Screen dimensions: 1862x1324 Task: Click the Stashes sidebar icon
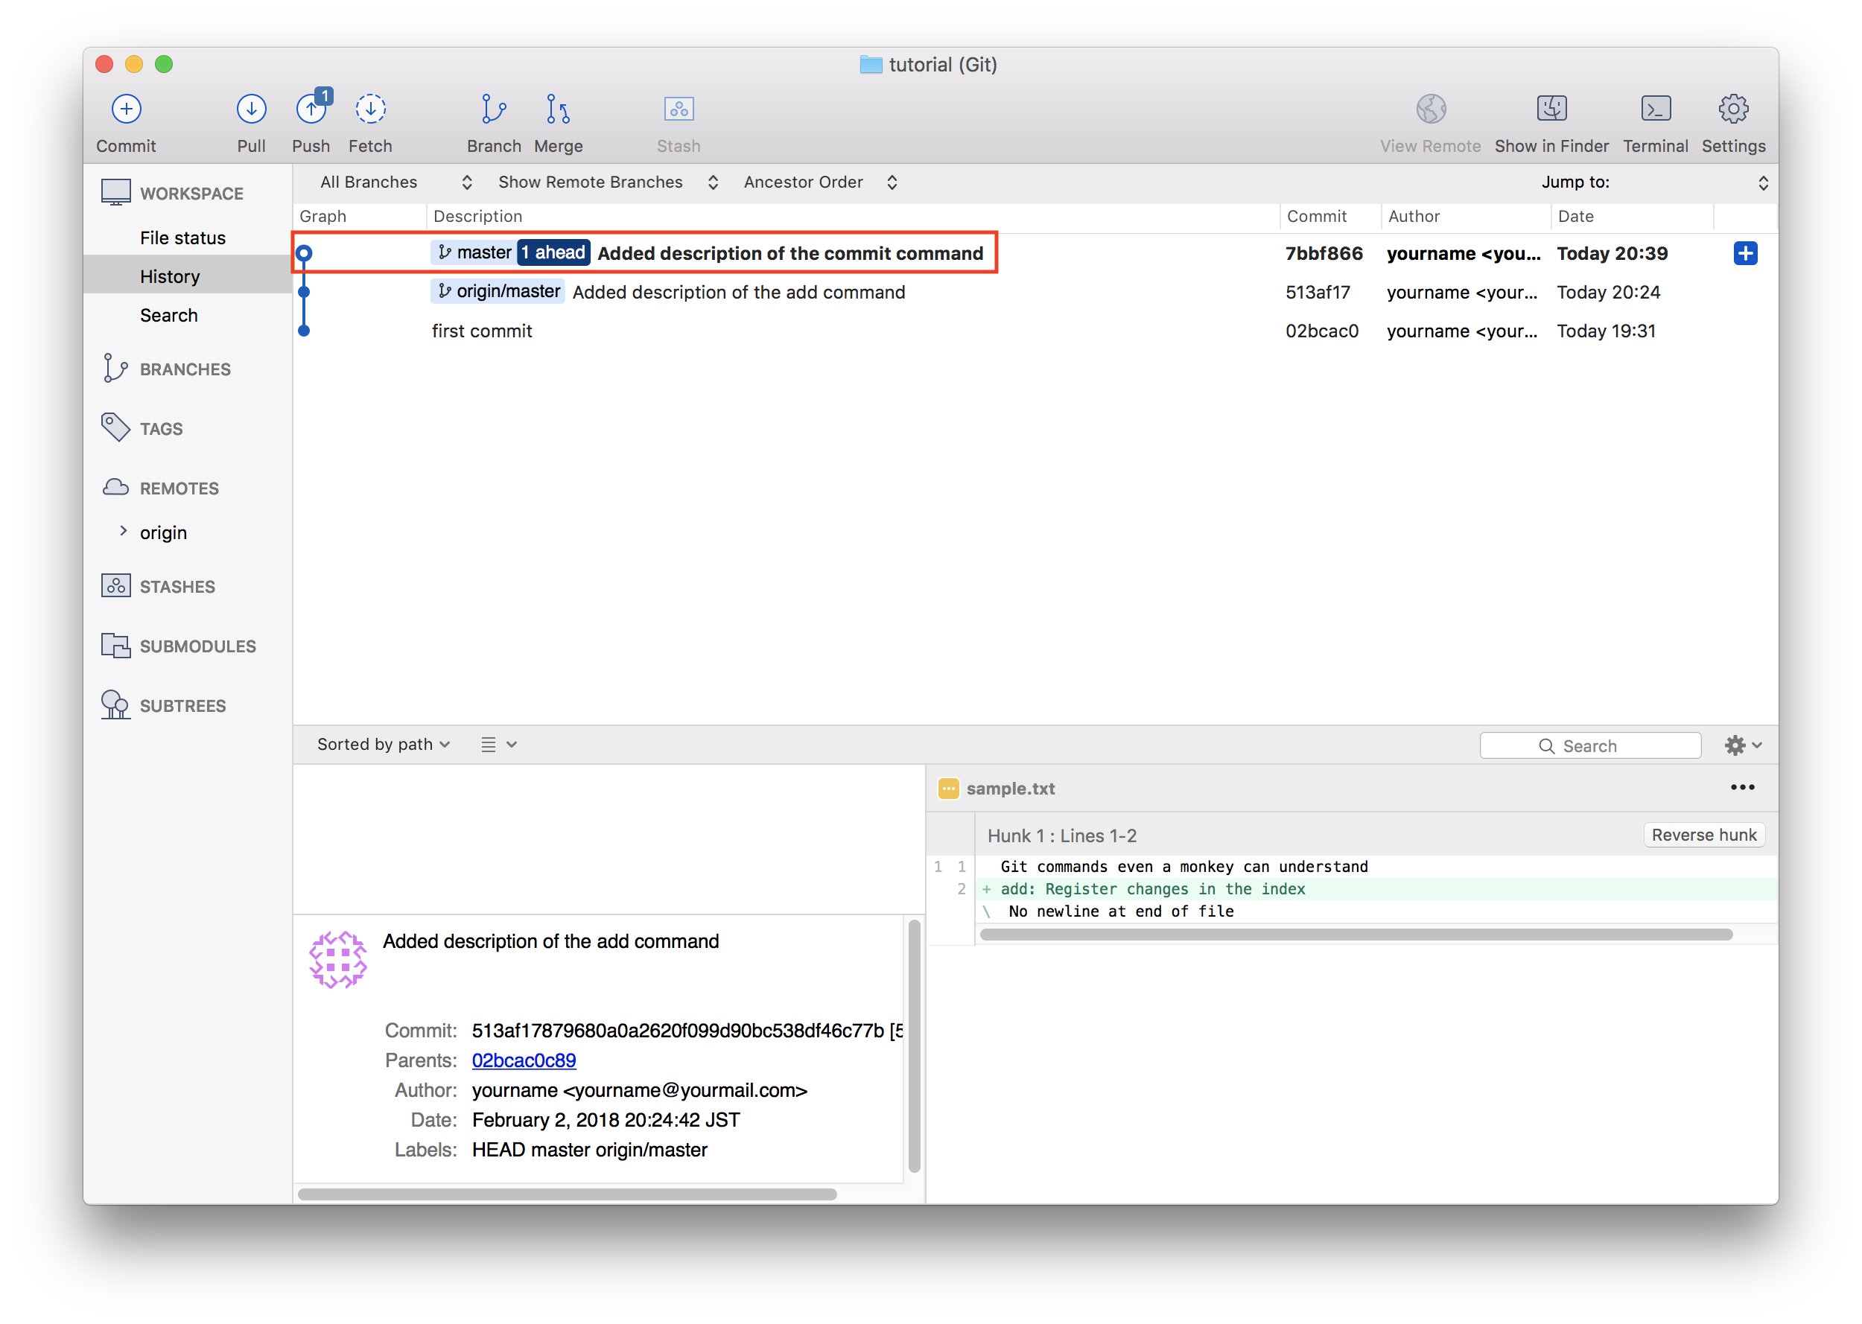(x=115, y=586)
